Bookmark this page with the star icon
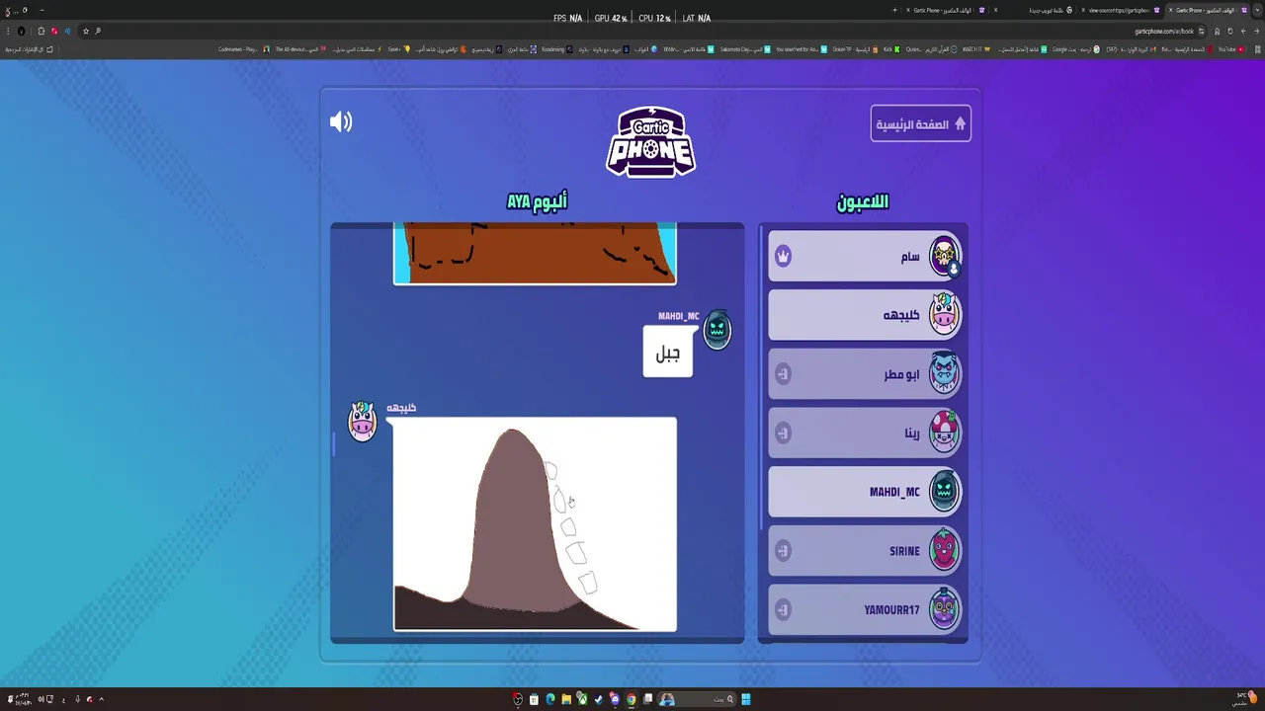 tap(86, 32)
